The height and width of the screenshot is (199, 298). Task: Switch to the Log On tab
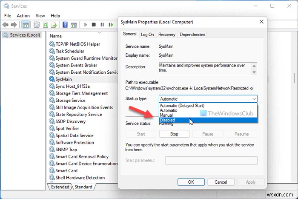147,35
